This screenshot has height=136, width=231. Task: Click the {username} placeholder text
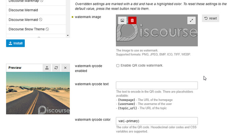coord(127,104)
